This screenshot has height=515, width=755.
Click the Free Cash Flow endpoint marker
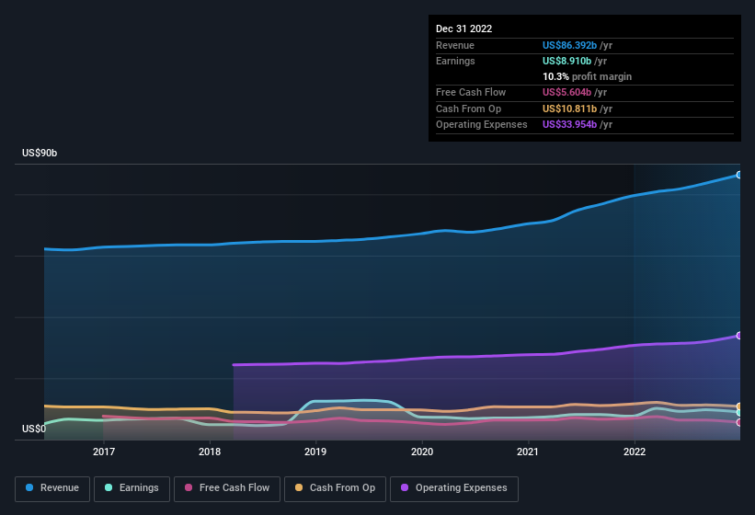(739, 423)
